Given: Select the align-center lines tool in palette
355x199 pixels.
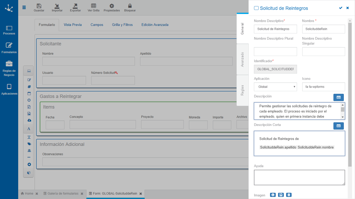Looking at the screenshot, I should coord(29,151).
